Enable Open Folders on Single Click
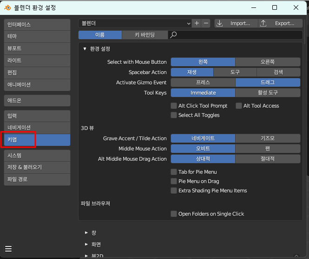 (x=174, y=214)
